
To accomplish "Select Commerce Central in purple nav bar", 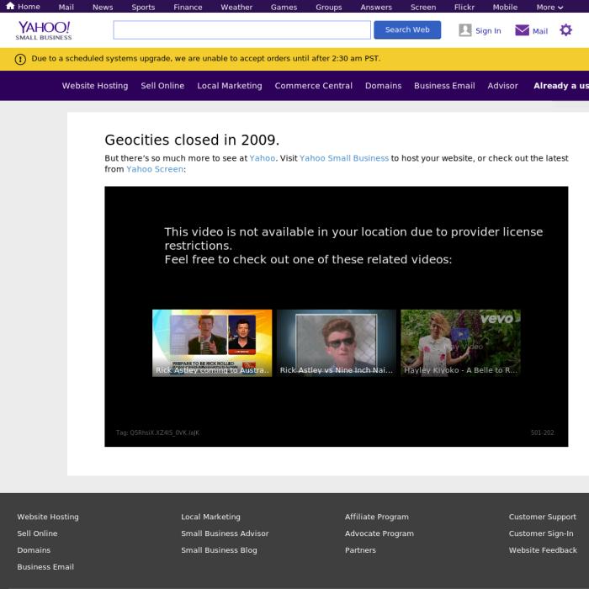I will coord(313,86).
